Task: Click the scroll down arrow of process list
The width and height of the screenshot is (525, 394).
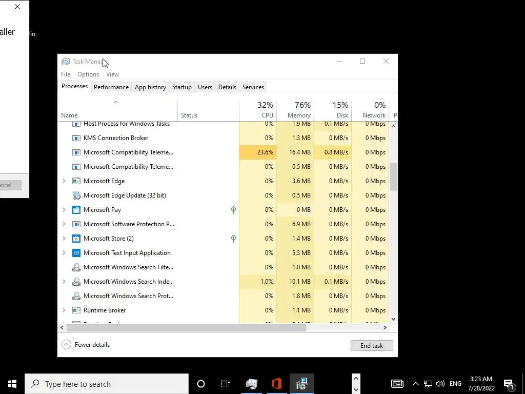Action: point(393,319)
